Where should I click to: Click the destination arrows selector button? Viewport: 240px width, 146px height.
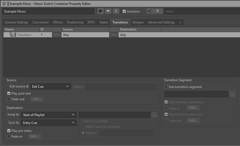[113, 35]
